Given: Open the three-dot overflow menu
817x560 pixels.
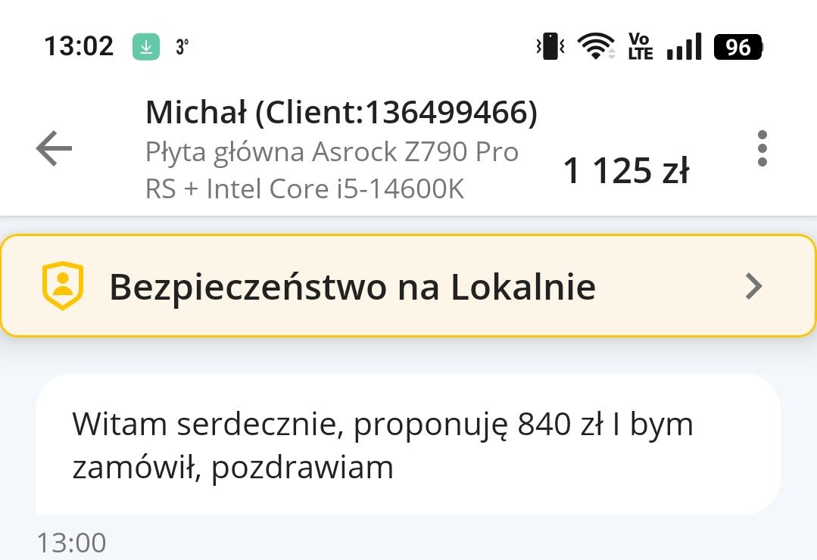Looking at the screenshot, I should pos(762,148).
